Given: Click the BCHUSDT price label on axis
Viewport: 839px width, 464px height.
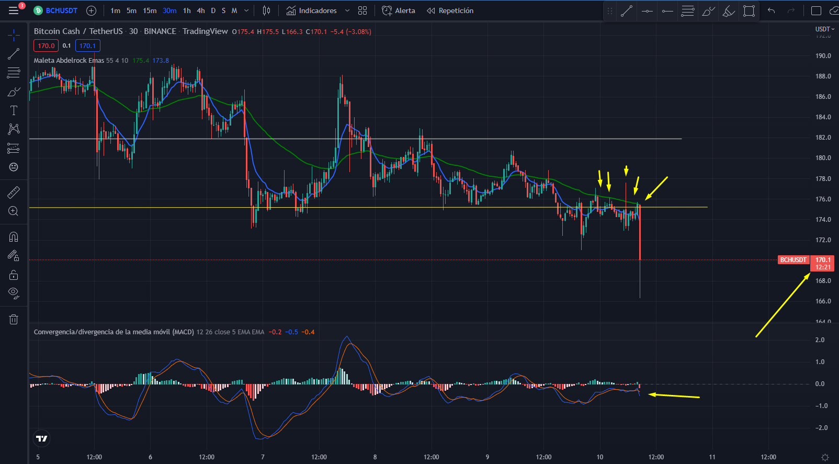Looking at the screenshot, I should tap(793, 260).
